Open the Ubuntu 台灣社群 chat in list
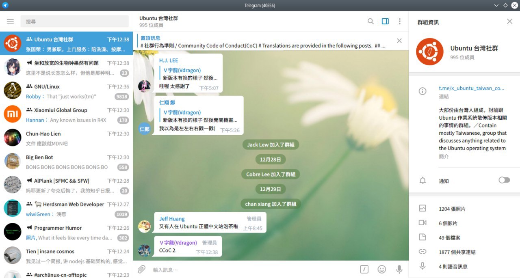The width and height of the screenshot is (520, 278). coord(66,43)
